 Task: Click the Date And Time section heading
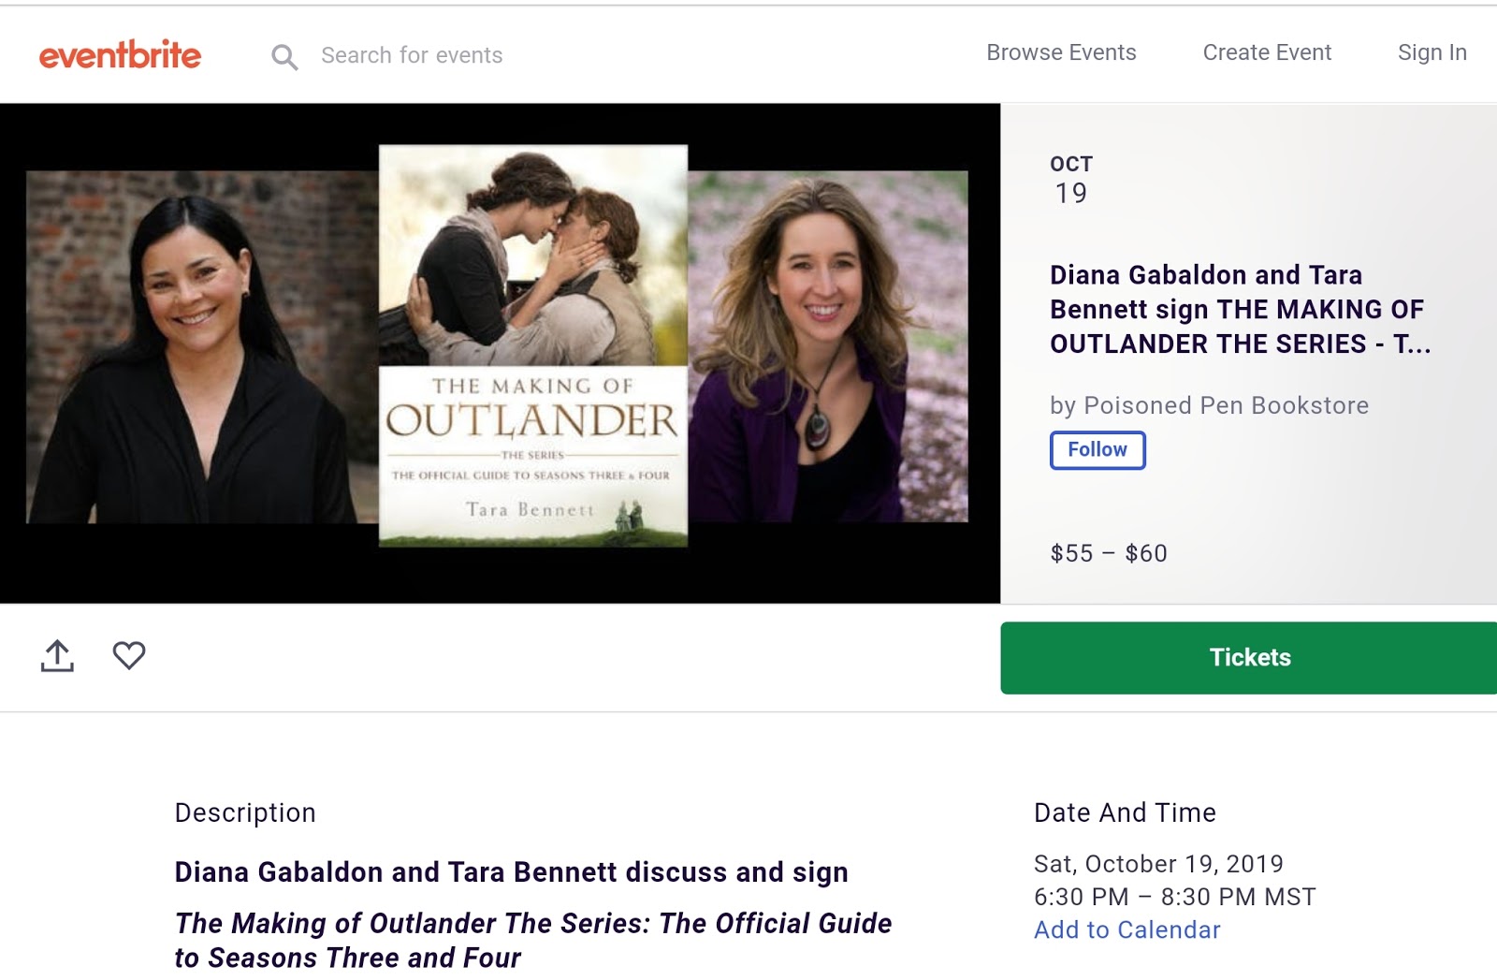[x=1125, y=812]
